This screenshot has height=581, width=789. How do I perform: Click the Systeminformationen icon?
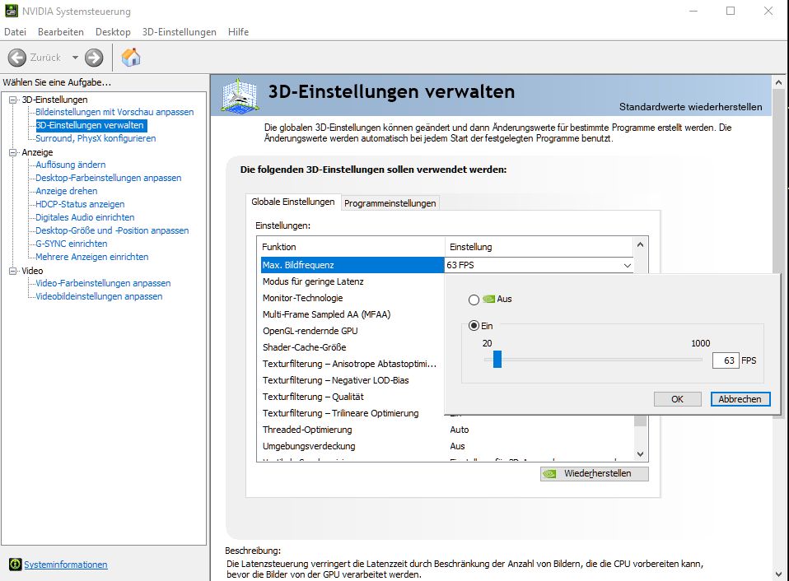(15, 565)
